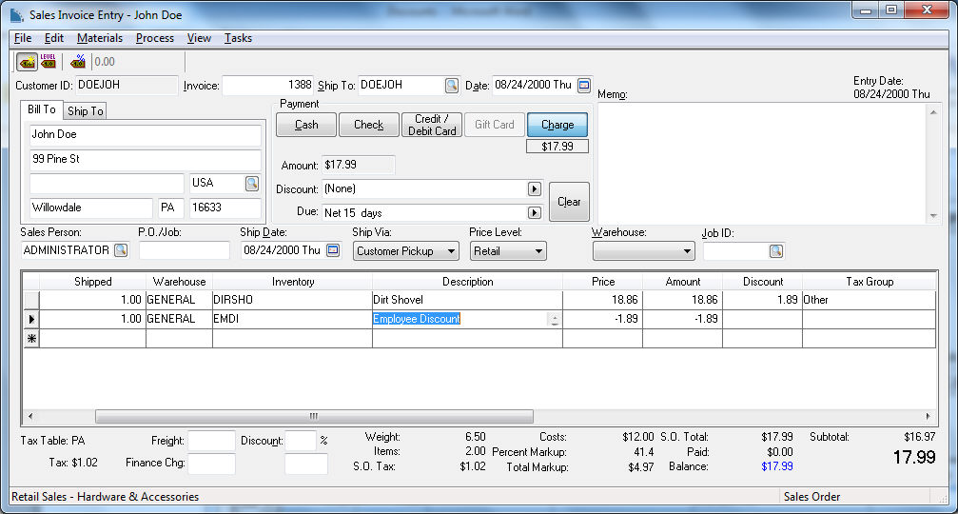Select the new row asterisk marker
Viewport: 958px width, 514px height.
(x=31, y=339)
